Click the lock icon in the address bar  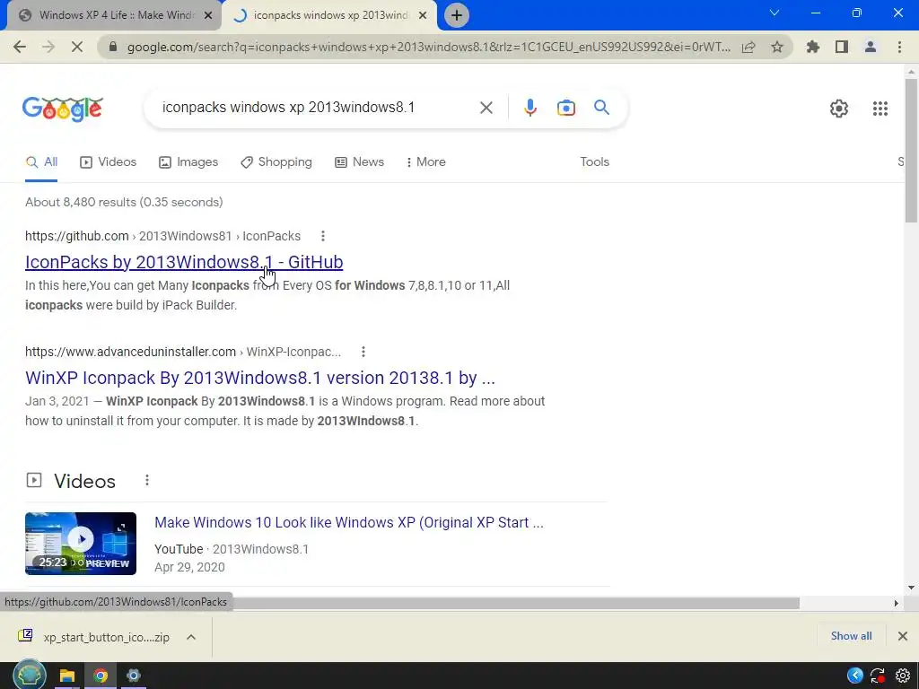(x=113, y=47)
